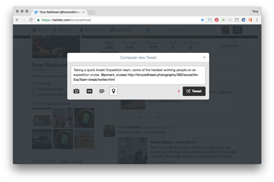Bookmark page with star icon

pyautogui.click(x=202, y=20)
